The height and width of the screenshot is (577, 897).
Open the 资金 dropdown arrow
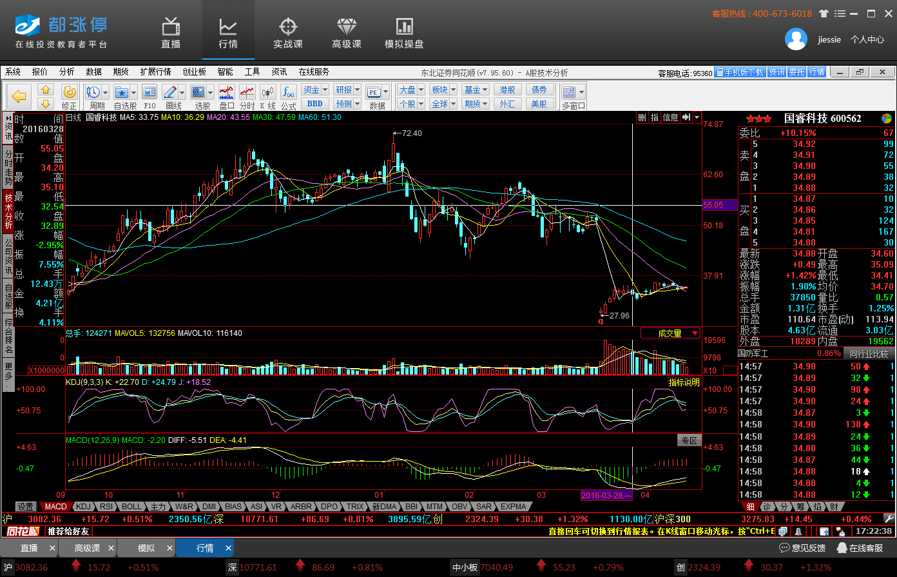click(325, 90)
